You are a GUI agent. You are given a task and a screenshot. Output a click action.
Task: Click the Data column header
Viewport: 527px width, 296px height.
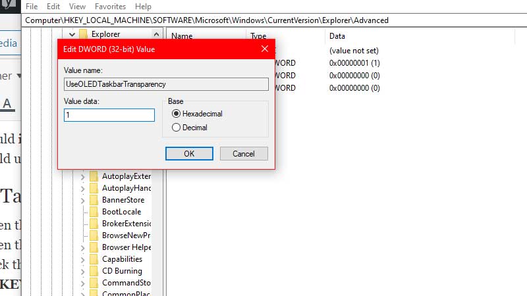337,36
